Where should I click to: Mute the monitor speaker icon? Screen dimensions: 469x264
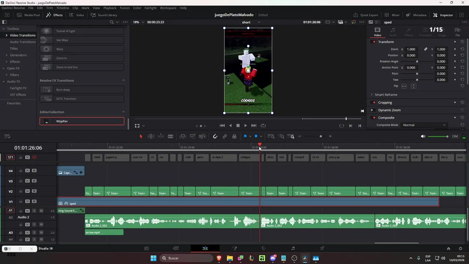[423, 136]
